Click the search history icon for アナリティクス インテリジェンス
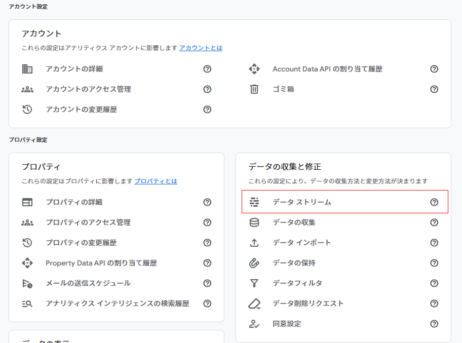 [27, 303]
